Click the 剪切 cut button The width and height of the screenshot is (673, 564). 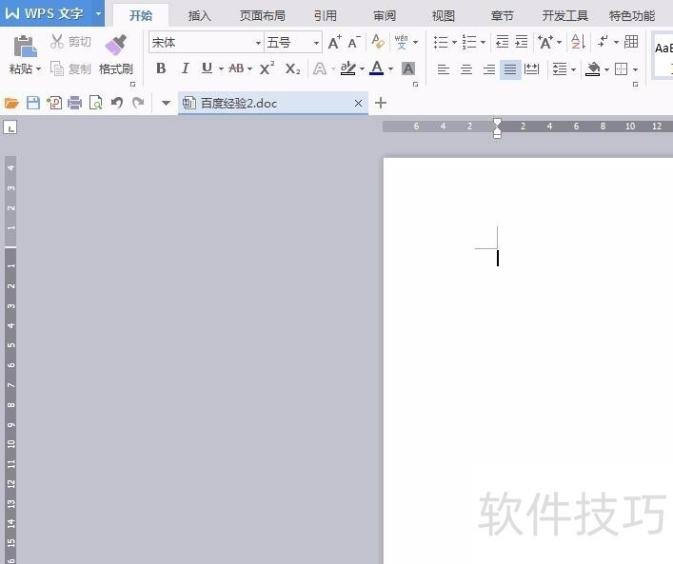click(x=70, y=42)
